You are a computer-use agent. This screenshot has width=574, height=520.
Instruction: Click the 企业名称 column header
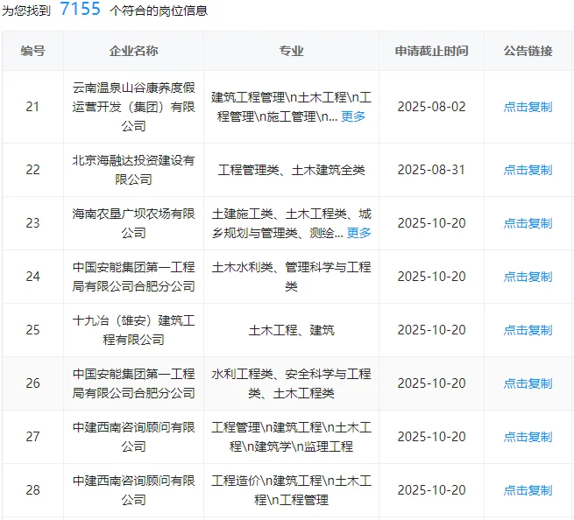133,51
